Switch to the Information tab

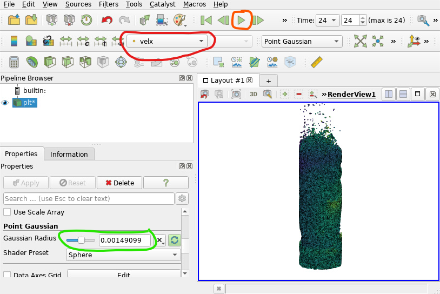[x=69, y=154]
